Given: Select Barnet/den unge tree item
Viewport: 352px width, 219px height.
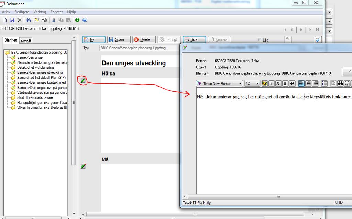Looking at the screenshot, I should point(30,57).
